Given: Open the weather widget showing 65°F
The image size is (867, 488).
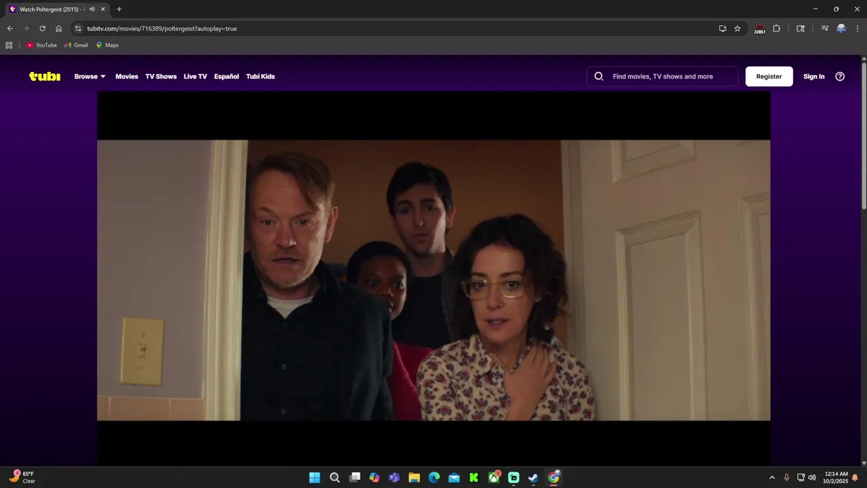Looking at the screenshot, I should coord(22,477).
